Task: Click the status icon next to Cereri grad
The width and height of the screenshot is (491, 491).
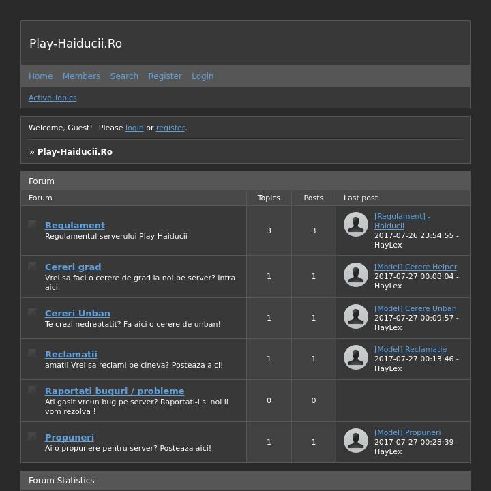Action: pos(32,266)
